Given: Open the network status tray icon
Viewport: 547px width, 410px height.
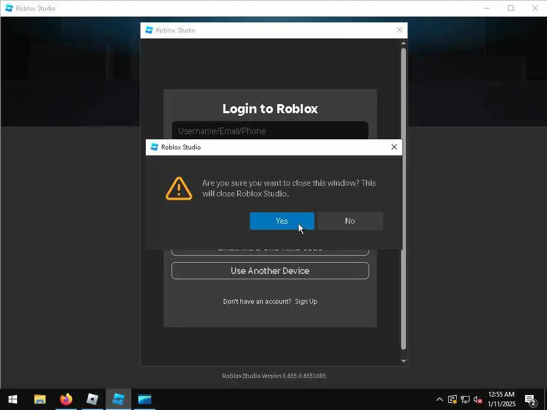Looking at the screenshot, I should 465,399.
